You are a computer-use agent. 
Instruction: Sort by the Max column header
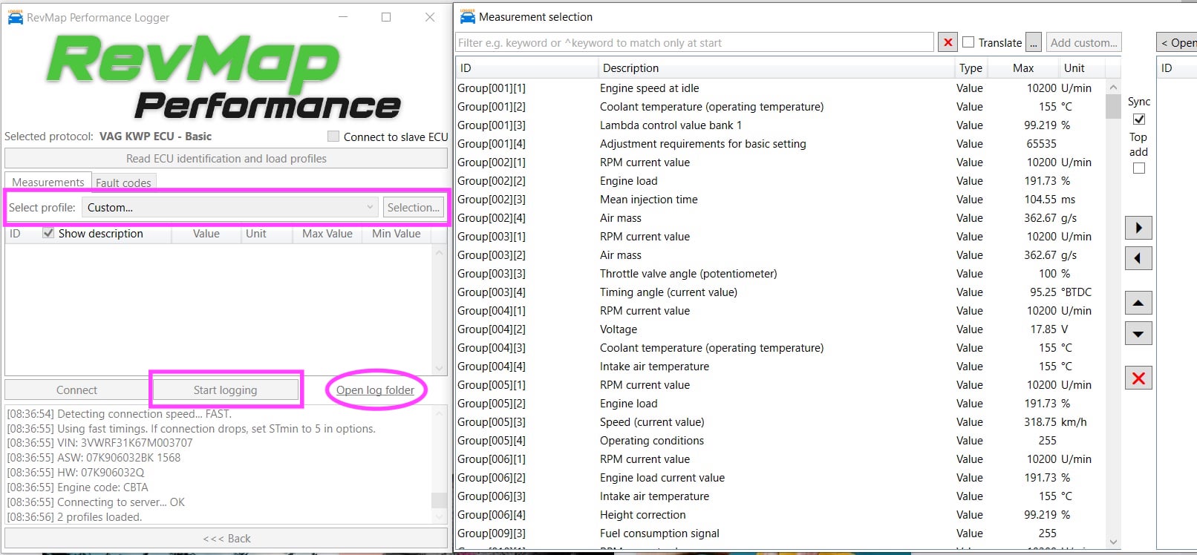click(1022, 68)
